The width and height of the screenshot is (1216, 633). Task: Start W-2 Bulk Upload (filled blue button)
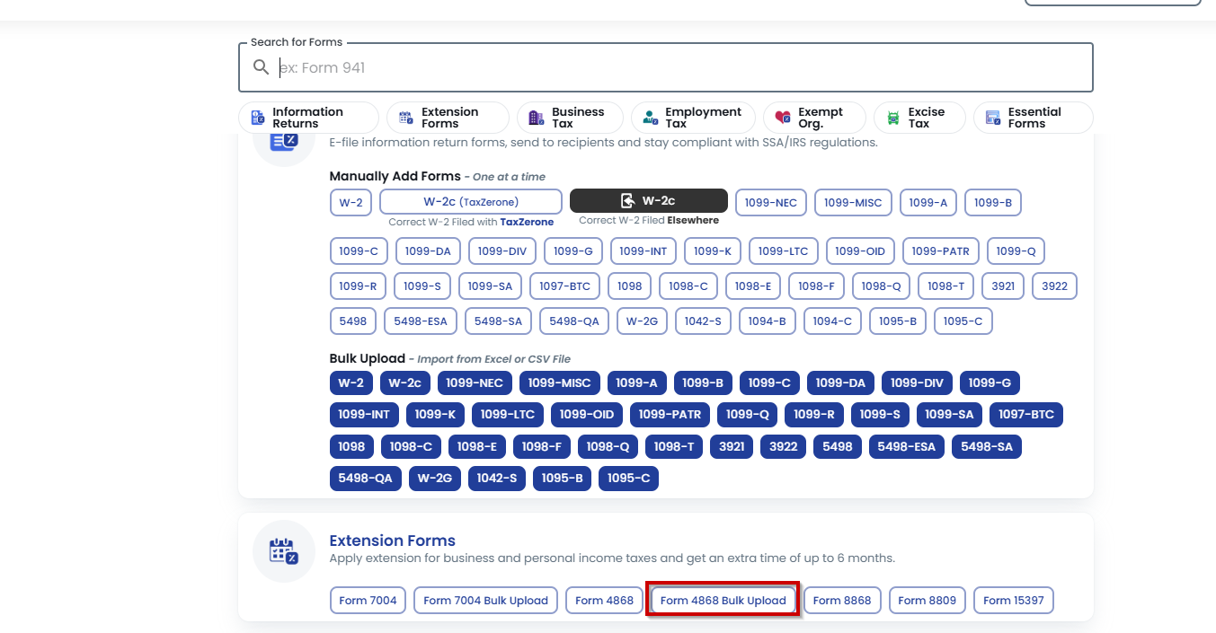click(x=351, y=382)
